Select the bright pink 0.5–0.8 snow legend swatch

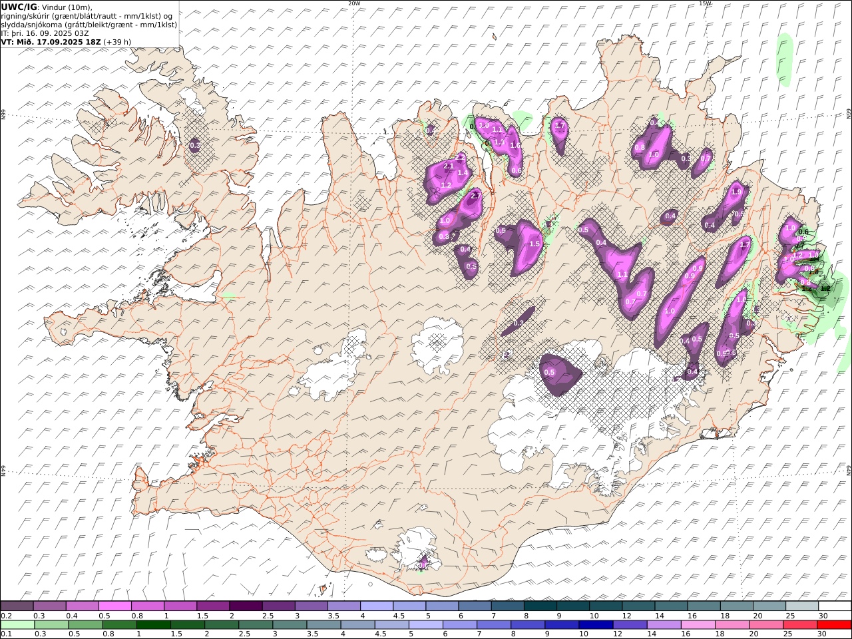115,606
